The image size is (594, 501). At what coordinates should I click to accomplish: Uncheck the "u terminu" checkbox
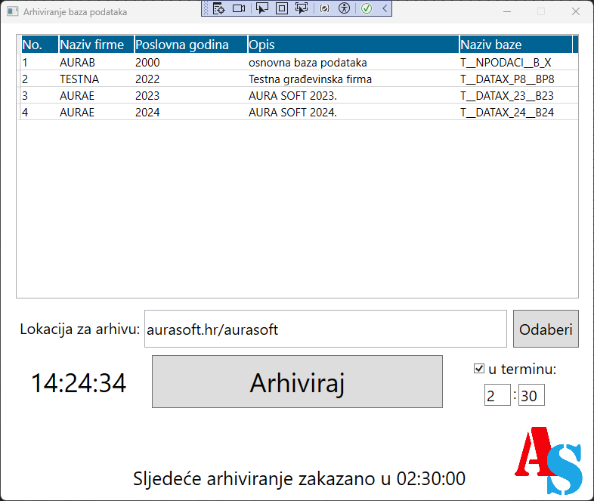coord(478,369)
